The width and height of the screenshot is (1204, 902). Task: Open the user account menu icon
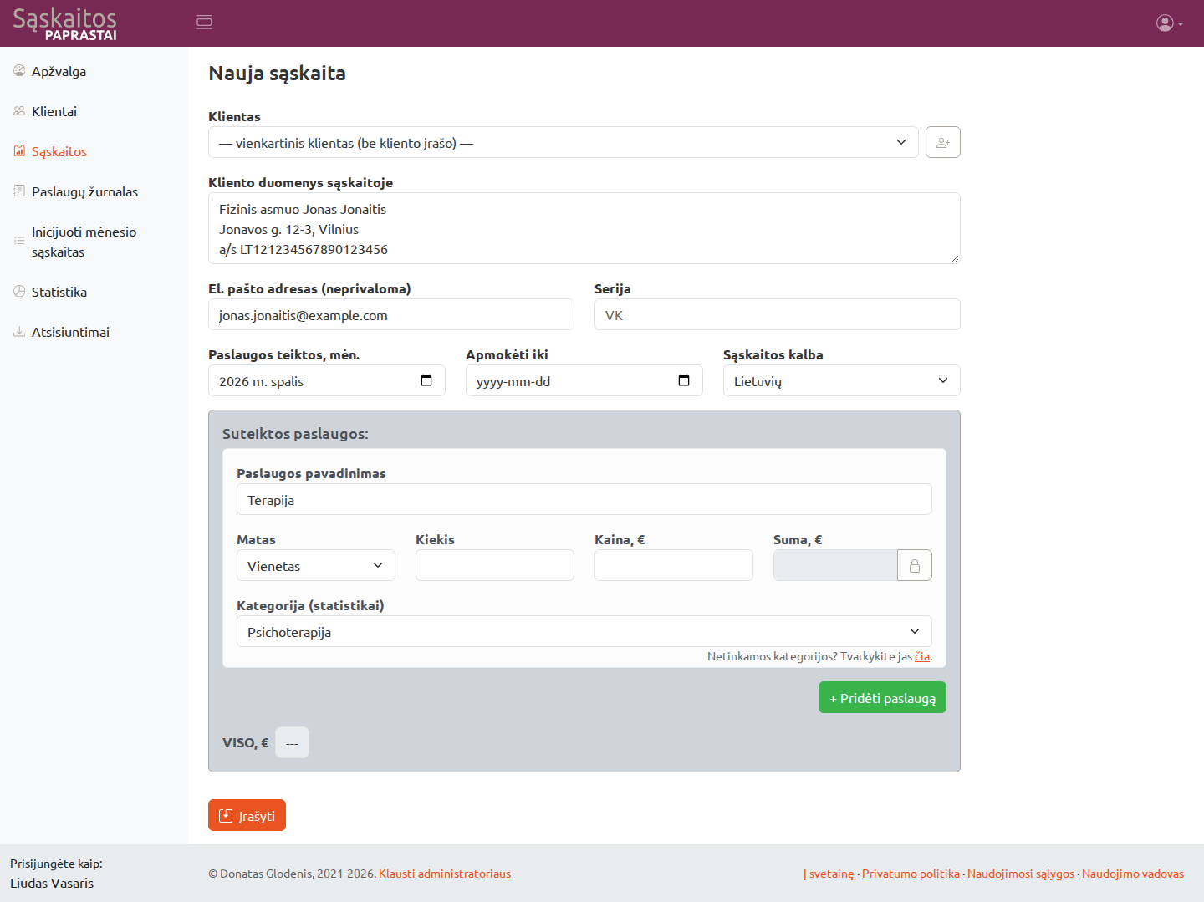click(1170, 23)
